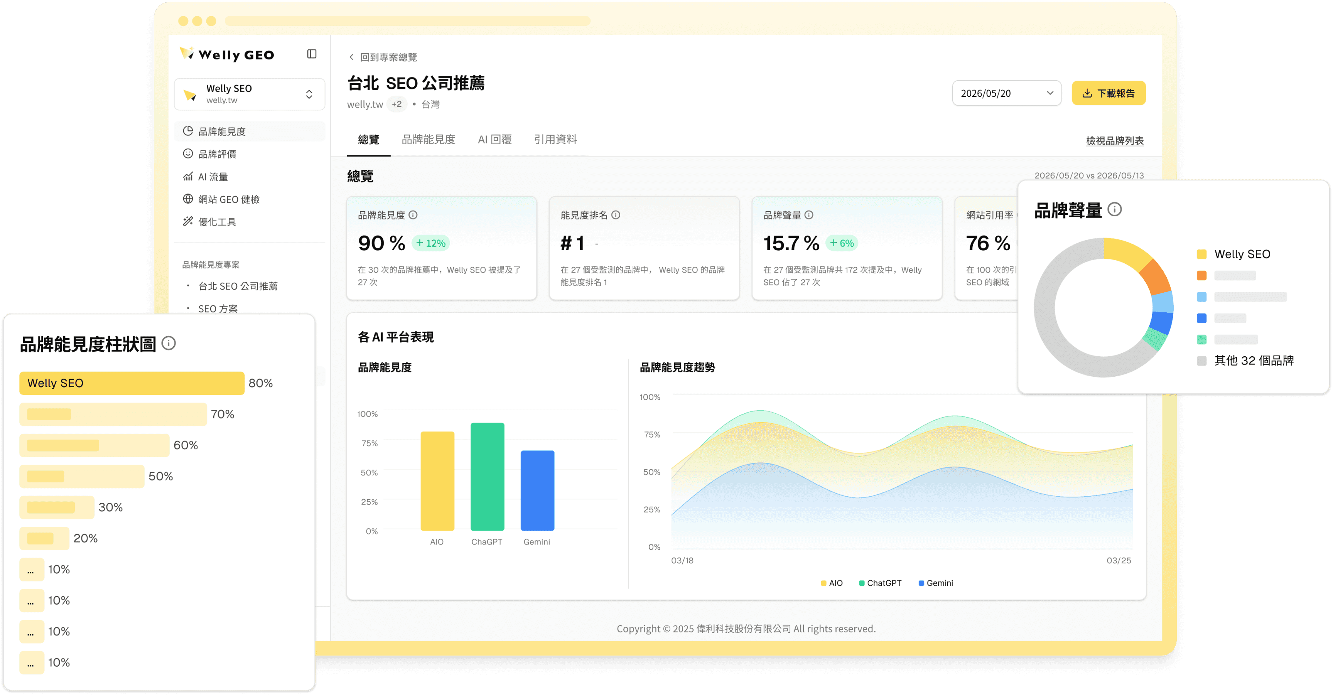Click the pie chart icon beside 品牌能見度
The width and height of the screenshot is (1333, 696).
pyautogui.click(x=188, y=131)
